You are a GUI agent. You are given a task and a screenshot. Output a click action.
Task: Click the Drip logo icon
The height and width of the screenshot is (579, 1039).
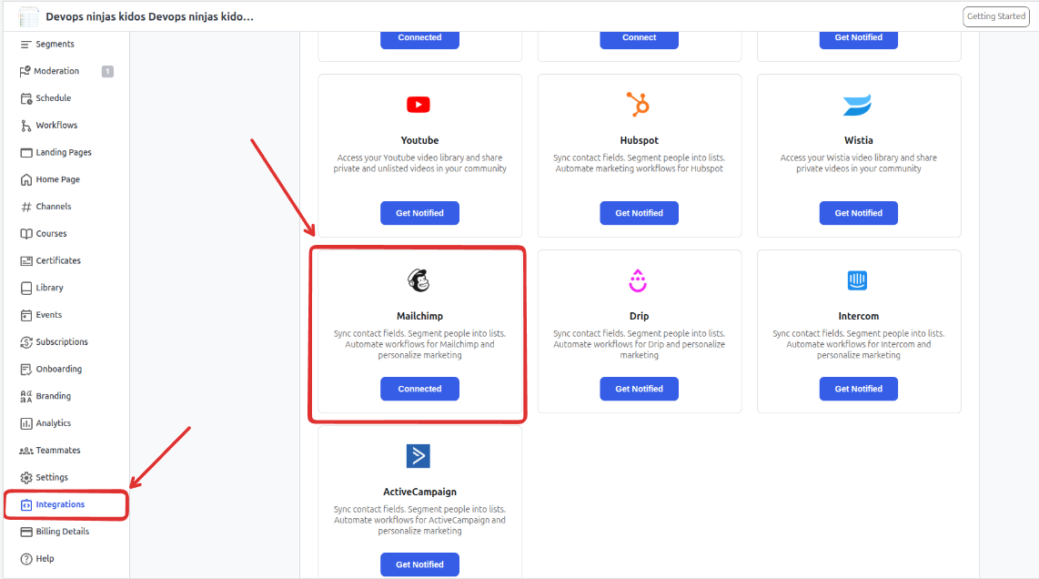tap(638, 280)
